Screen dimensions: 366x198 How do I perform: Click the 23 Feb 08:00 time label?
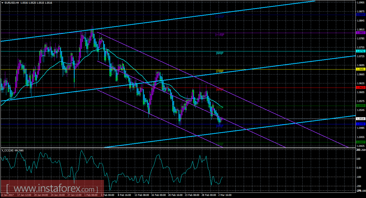192,195
